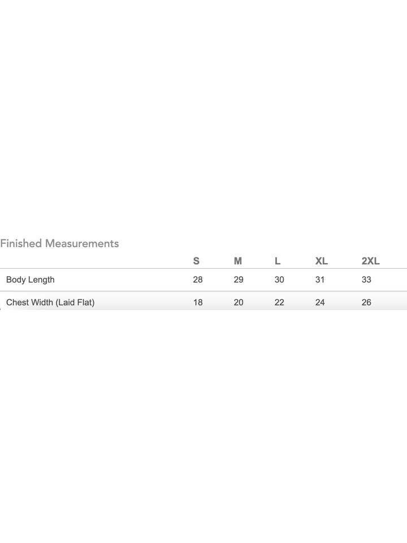This screenshot has width=407, height=543.
Task: Select the S size column header
Action: coord(196,261)
